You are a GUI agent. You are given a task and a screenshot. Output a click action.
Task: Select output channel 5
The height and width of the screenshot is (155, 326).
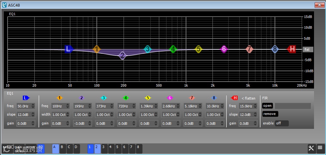tap(118, 149)
